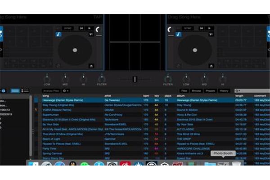The width and height of the screenshot is (270, 180).
Task: Click the right deck platter center
Action: point(195,50)
